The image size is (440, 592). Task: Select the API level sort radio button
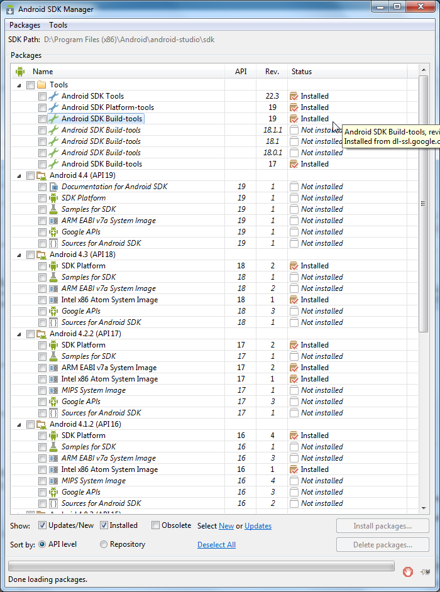coord(42,544)
